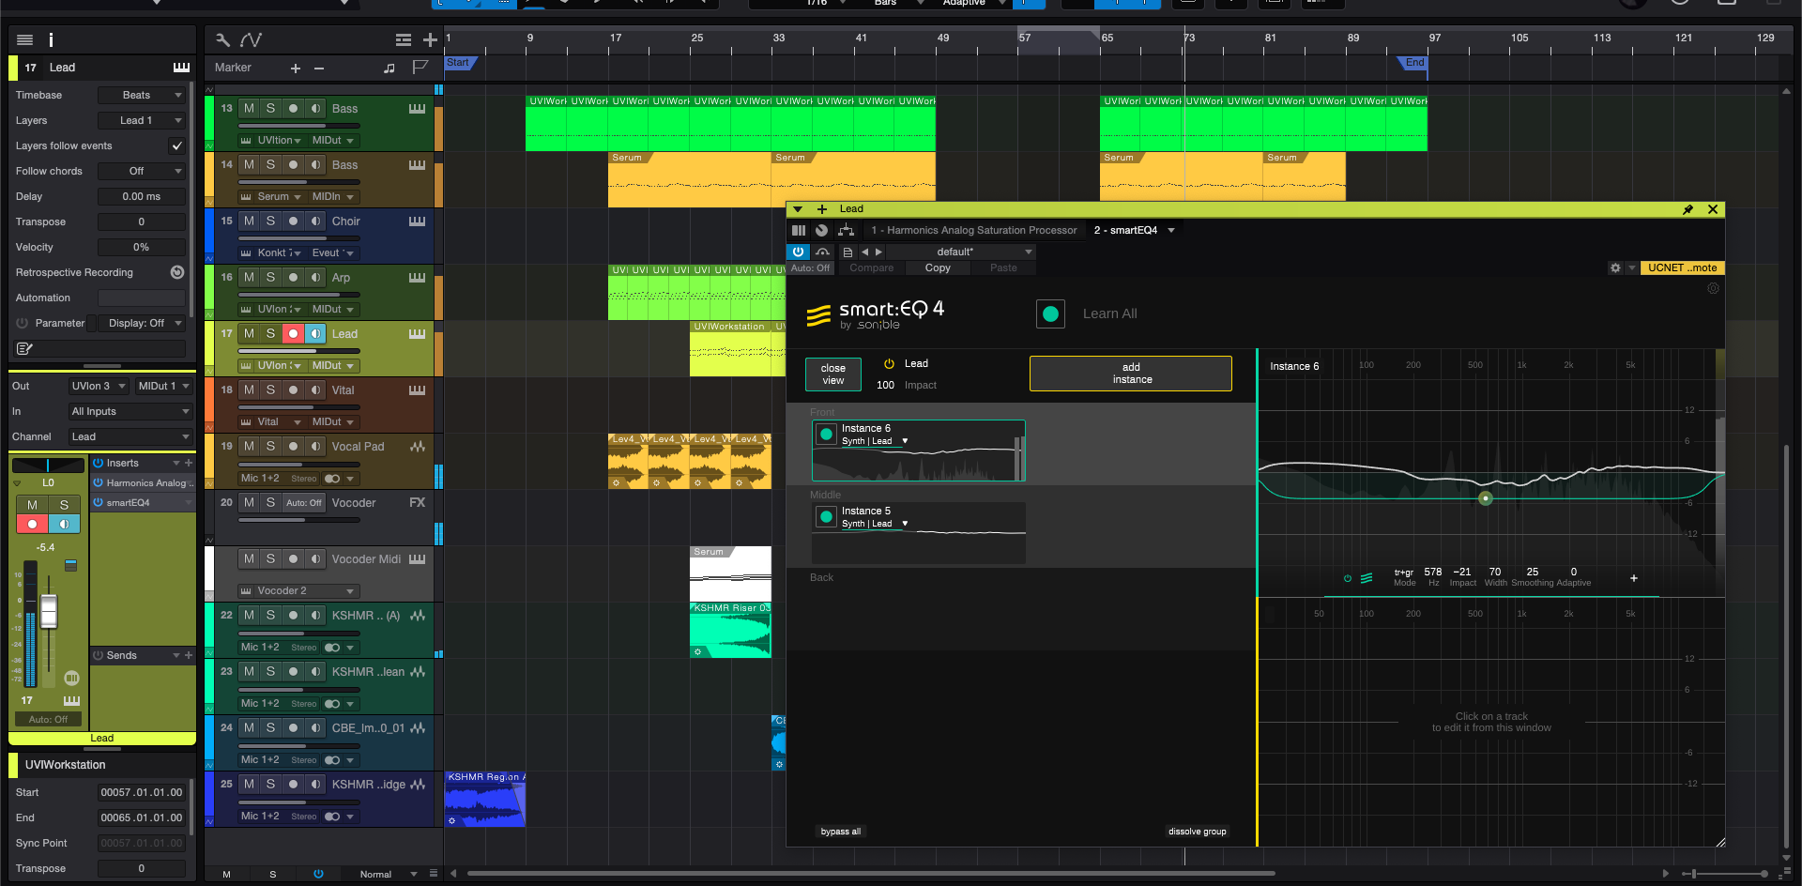Click the Learn All green button
The height and width of the screenshot is (886, 1802).
1050,314
